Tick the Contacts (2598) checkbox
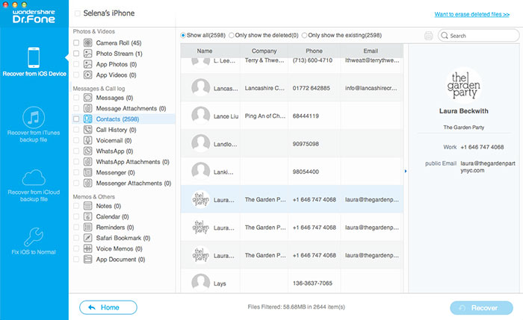Screen dimensions: 523x320 coord(76,119)
